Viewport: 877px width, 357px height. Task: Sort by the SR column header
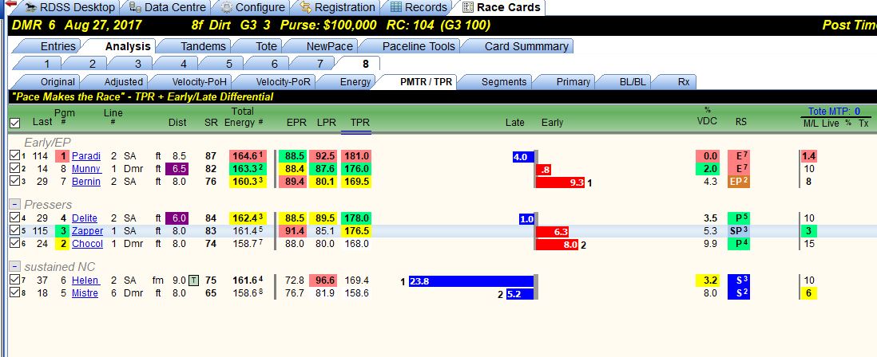pyautogui.click(x=211, y=123)
